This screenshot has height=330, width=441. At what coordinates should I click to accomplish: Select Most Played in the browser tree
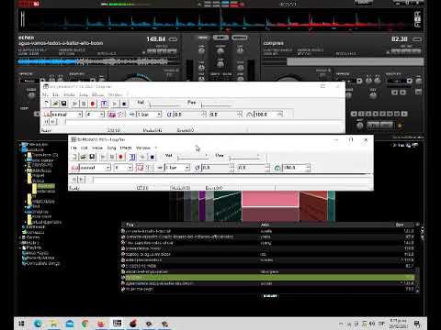38,253
